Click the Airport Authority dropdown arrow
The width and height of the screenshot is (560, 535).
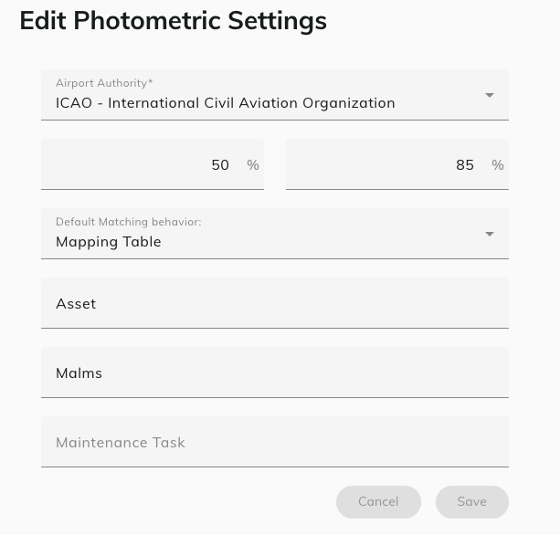490,95
